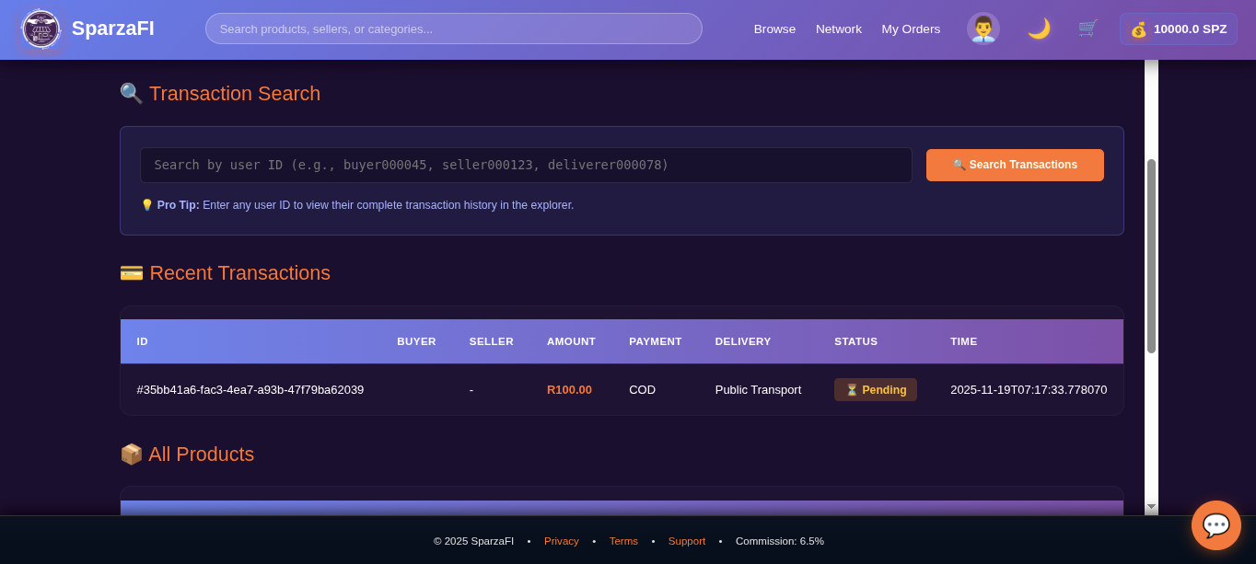Switch to My Orders

pyautogui.click(x=910, y=29)
